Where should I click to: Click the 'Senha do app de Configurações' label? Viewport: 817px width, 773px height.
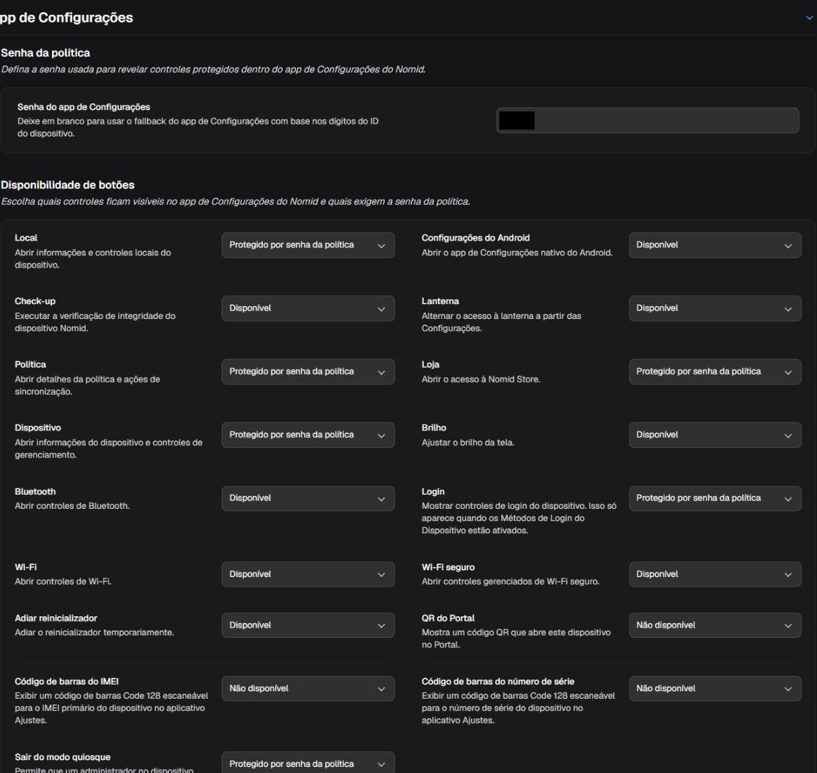(84, 107)
